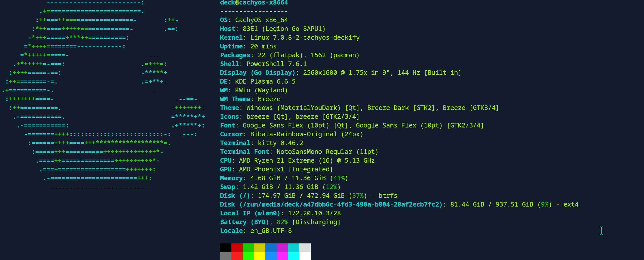Click the green '41%' memory percentage
The height and width of the screenshot is (260, 644).
(339, 178)
